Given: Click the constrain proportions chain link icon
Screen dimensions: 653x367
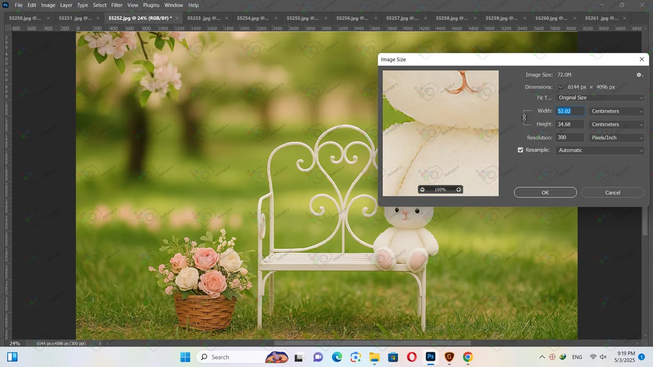Looking at the screenshot, I should [524, 118].
